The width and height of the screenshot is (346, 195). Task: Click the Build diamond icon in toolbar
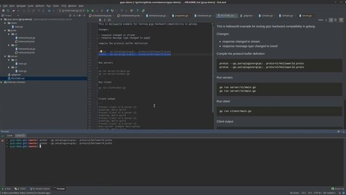click(49, 11)
